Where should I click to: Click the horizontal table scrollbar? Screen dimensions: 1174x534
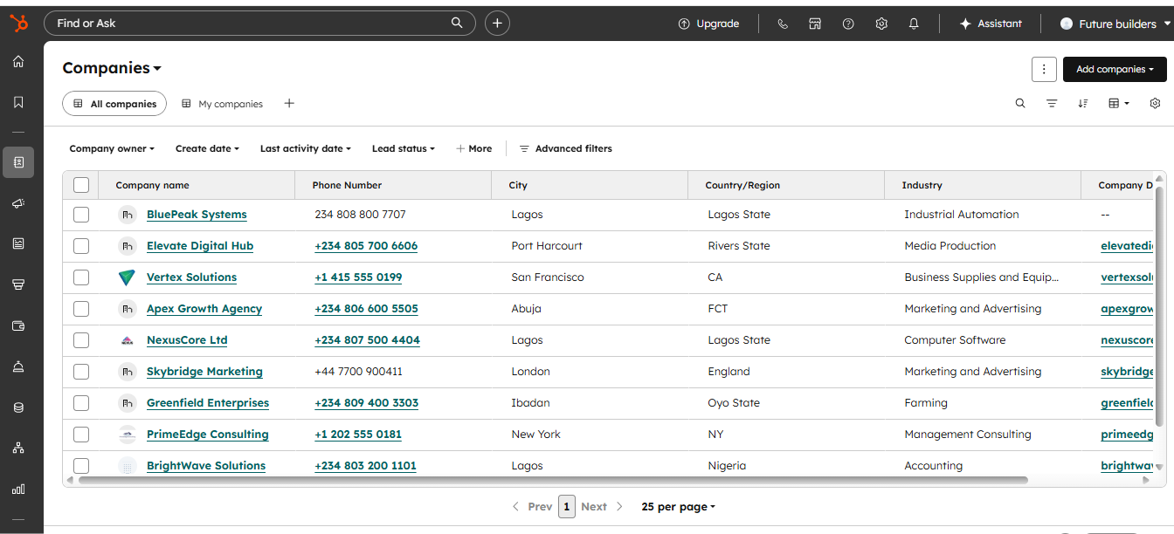point(553,479)
